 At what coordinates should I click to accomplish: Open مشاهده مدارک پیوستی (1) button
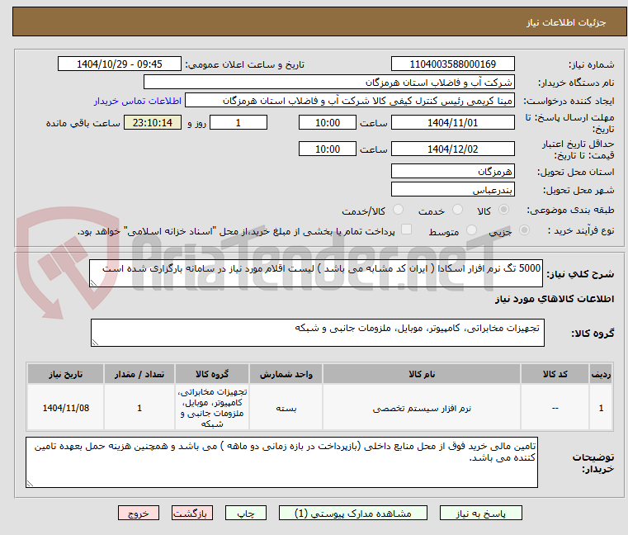point(353,513)
